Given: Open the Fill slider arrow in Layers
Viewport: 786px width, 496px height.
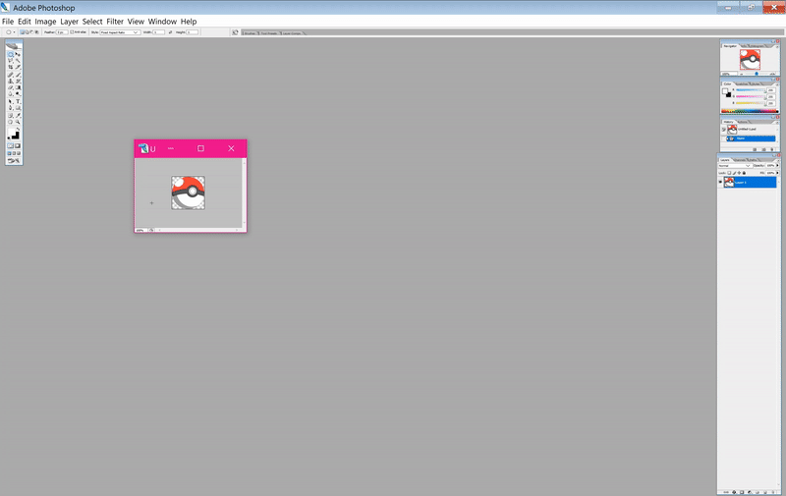Looking at the screenshot, I should (778, 173).
